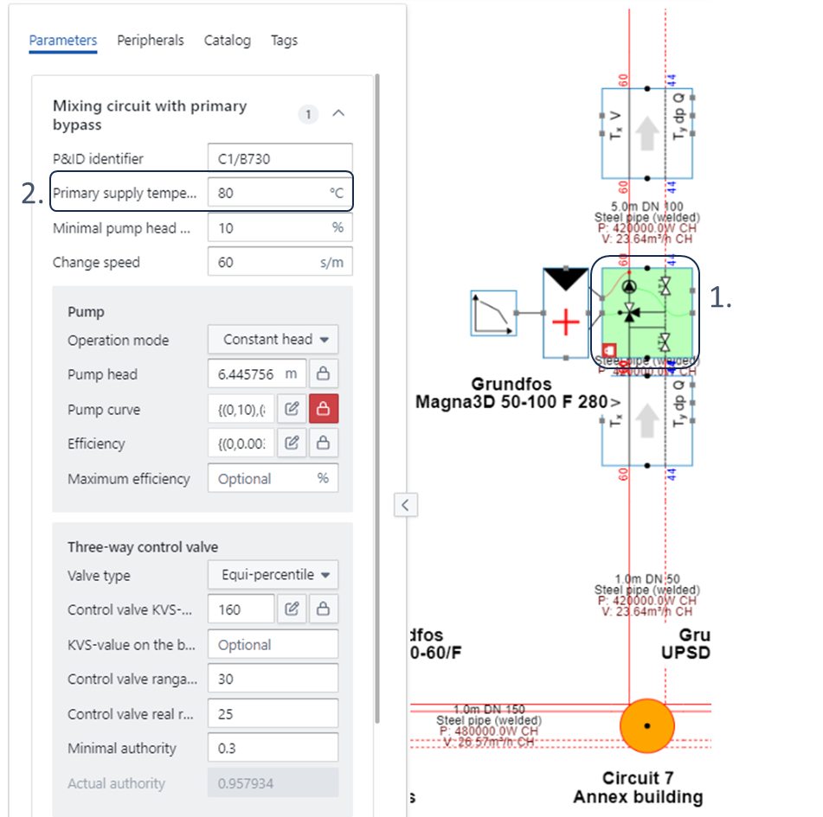This screenshot has height=817, width=823.
Task: Toggle the Efficiency lock
Action: coord(324,444)
